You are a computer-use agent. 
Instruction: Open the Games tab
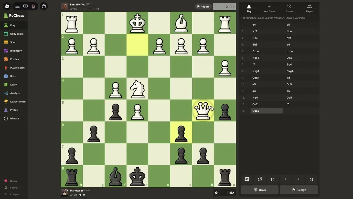tap(289, 9)
